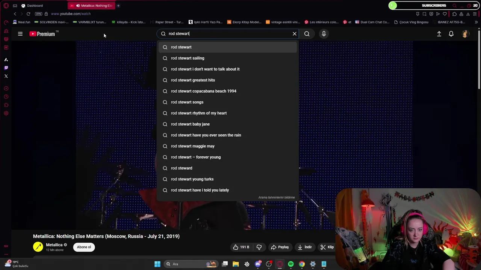Open 'Çocuk Vlog Bingosu' bookmark
481x270 pixels.
pyautogui.click(x=411, y=22)
